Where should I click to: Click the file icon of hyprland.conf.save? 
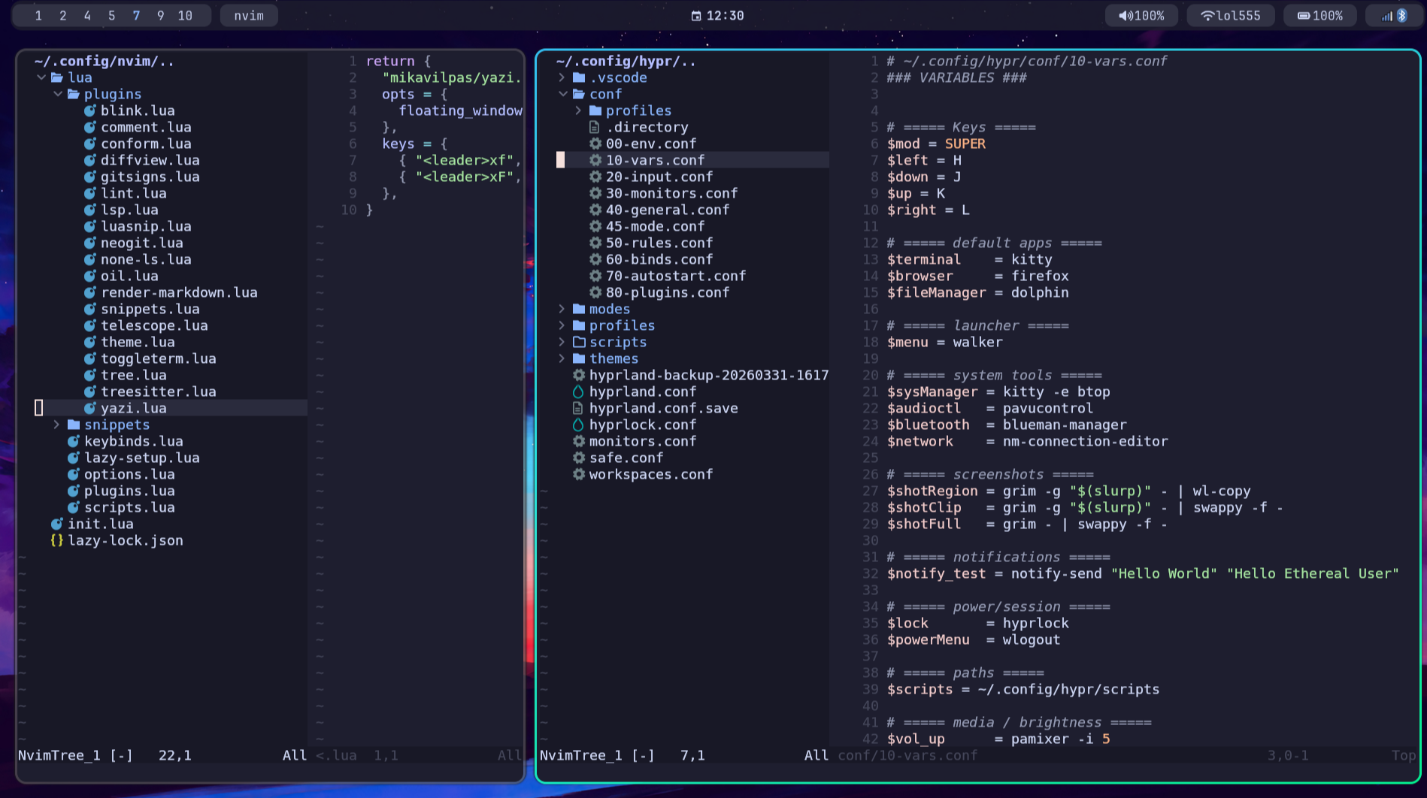click(578, 408)
